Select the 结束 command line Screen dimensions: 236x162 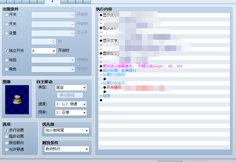pos(164,96)
